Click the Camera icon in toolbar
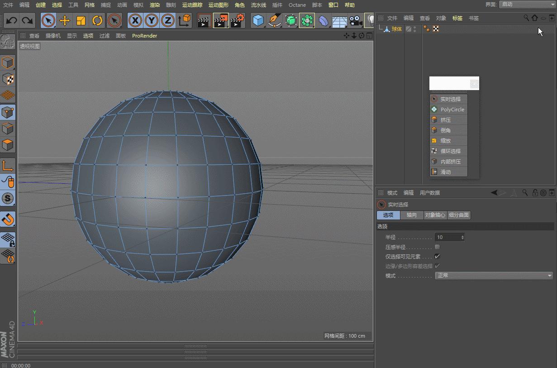 click(356, 20)
